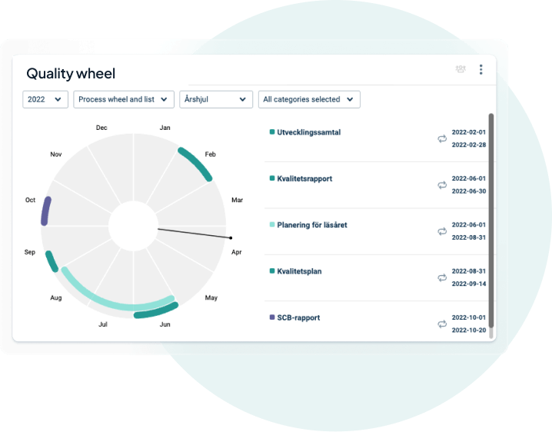552x432 pixels.
Task: Click the repeat icon beside Kvalitetsrapport
Action: [x=442, y=184]
